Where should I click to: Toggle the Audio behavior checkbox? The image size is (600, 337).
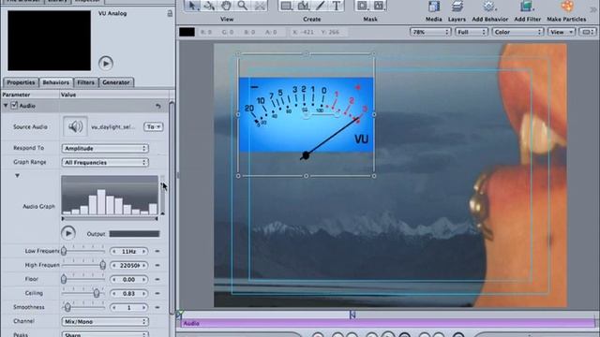coord(14,105)
